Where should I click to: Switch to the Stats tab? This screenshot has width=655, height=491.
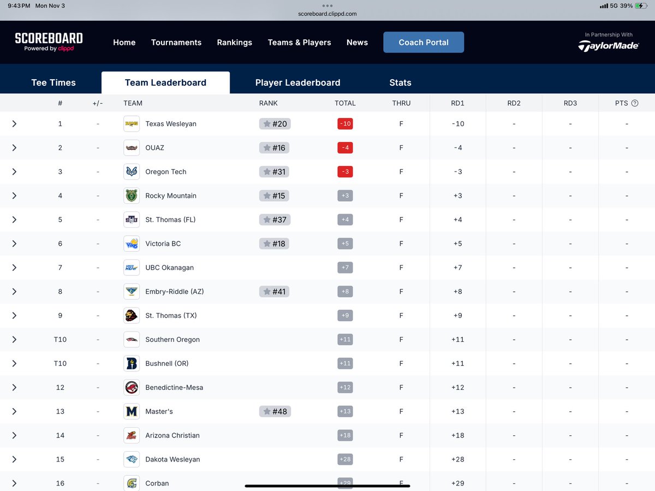pos(400,83)
